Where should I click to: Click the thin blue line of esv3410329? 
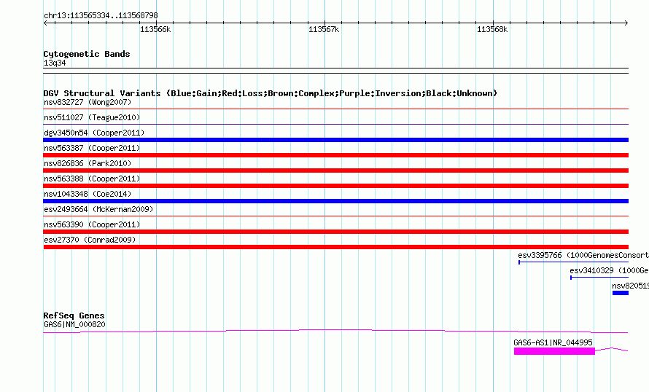599,278
